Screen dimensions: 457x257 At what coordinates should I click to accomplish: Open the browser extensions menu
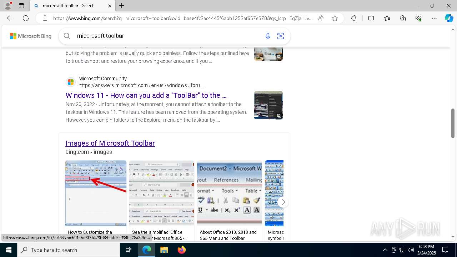[354, 18]
